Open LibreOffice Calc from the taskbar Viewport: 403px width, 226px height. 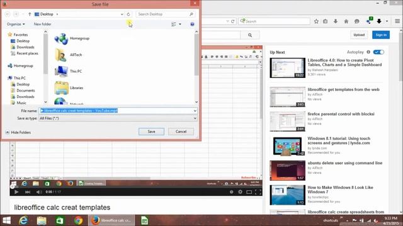(144, 220)
